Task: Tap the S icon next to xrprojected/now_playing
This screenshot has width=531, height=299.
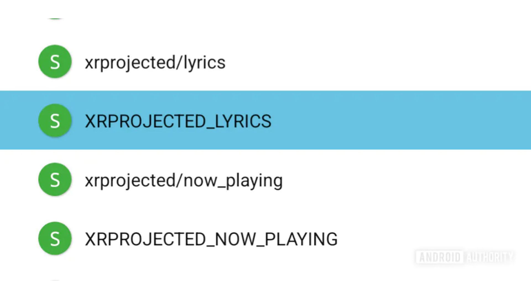Action: coord(55,179)
